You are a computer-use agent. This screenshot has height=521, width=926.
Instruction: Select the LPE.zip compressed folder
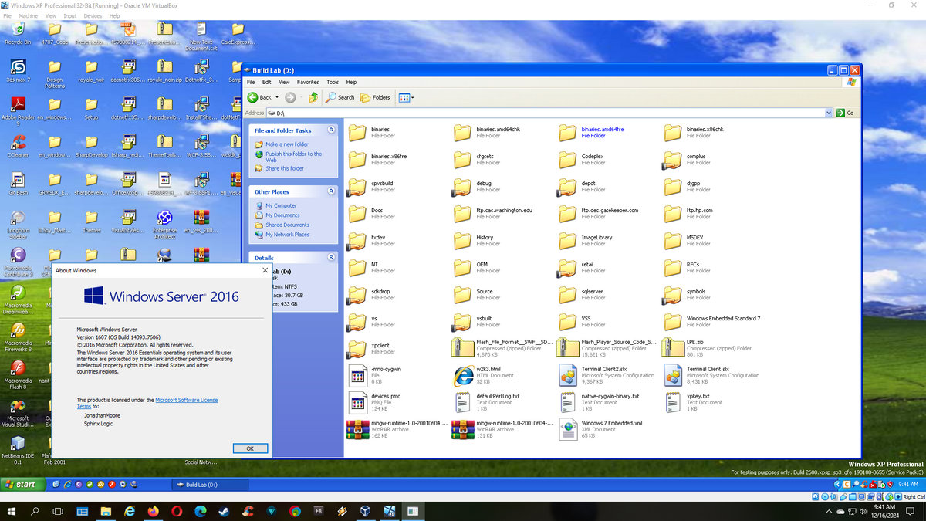(x=674, y=348)
